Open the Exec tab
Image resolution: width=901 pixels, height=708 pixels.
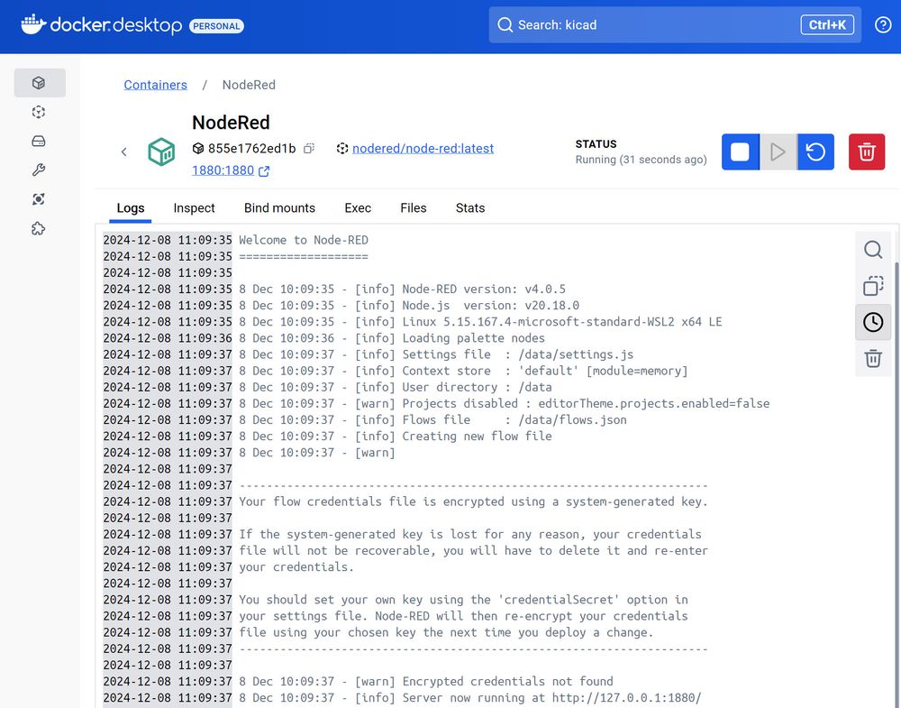coord(358,208)
